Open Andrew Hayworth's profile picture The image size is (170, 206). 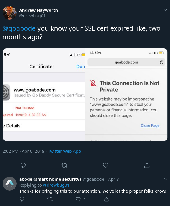pyautogui.click(x=9, y=13)
